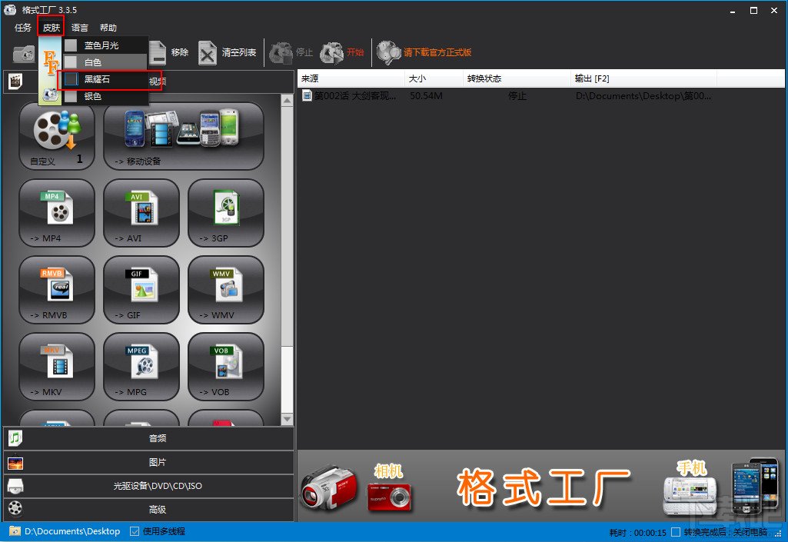Expand the 图片 category panel
Screen dimensions: 788x542
(x=148, y=462)
